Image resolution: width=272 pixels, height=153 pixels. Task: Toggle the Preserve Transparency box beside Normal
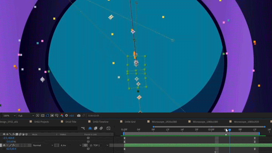[57, 145]
